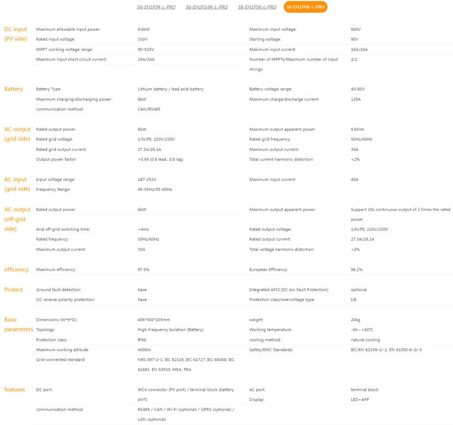Switch to the S6-EH1P3K-L-PRO model tab
The height and width of the screenshot is (425, 453).
click(156, 7)
